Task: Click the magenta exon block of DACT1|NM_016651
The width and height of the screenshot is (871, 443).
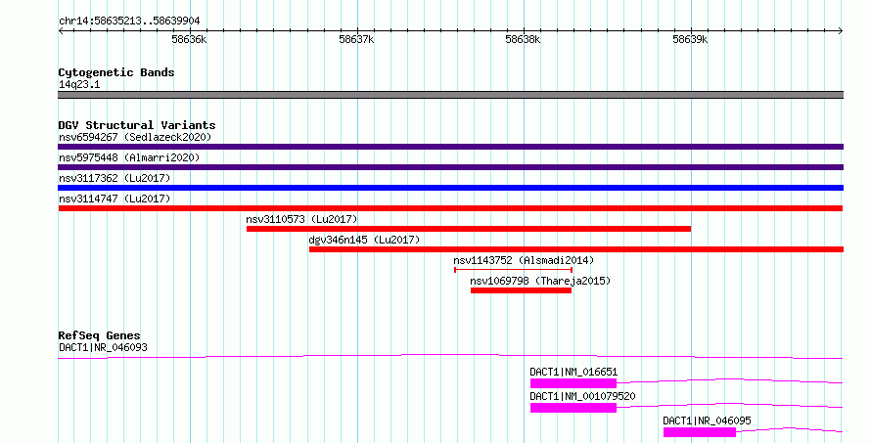Action: pyautogui.click(x=573, y=383)
